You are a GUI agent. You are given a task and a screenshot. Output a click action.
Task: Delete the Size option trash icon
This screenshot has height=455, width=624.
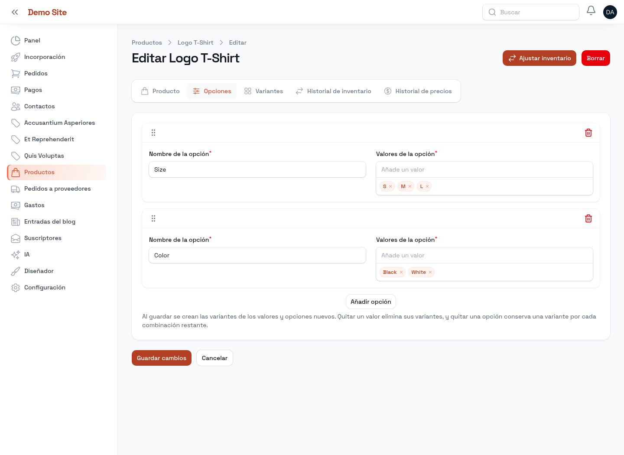(x=588, y=133)
